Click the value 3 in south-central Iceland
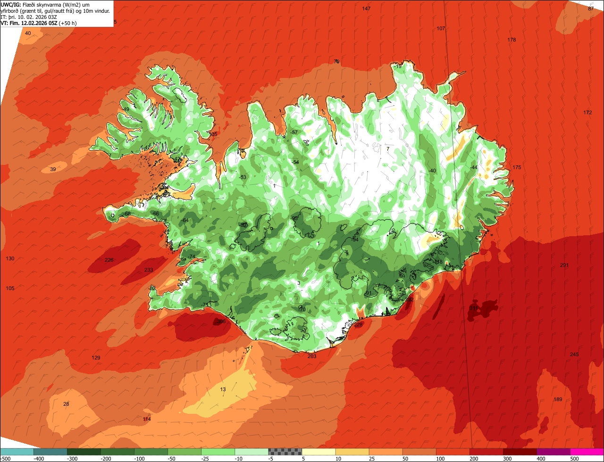This screenshot has width=604, height=462. 299,283
